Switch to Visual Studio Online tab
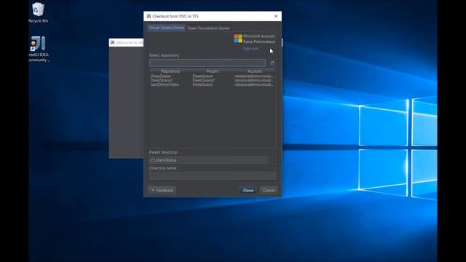The image size is (466, 262). coord(167,28)
